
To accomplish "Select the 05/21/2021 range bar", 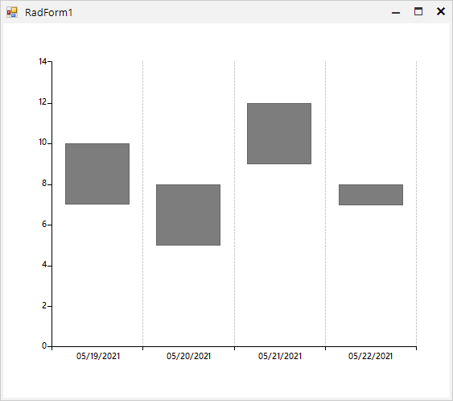I will [x=279, y=134].
